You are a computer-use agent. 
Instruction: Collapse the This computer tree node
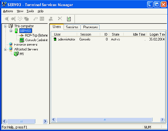(x=5, y=26)
